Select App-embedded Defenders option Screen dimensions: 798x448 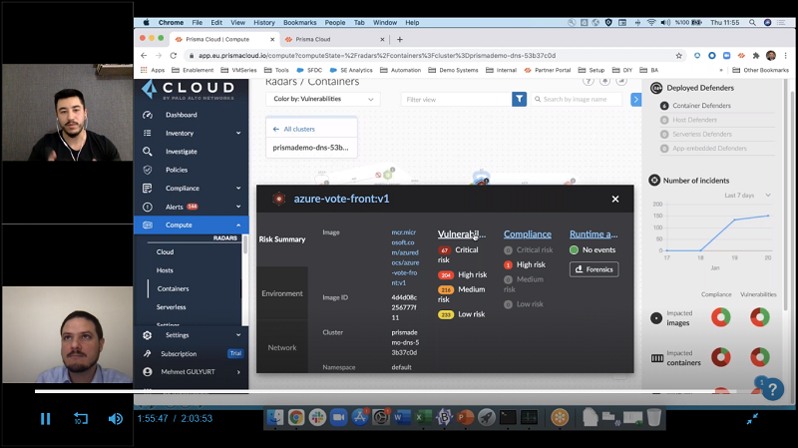[x=709, y=148]
